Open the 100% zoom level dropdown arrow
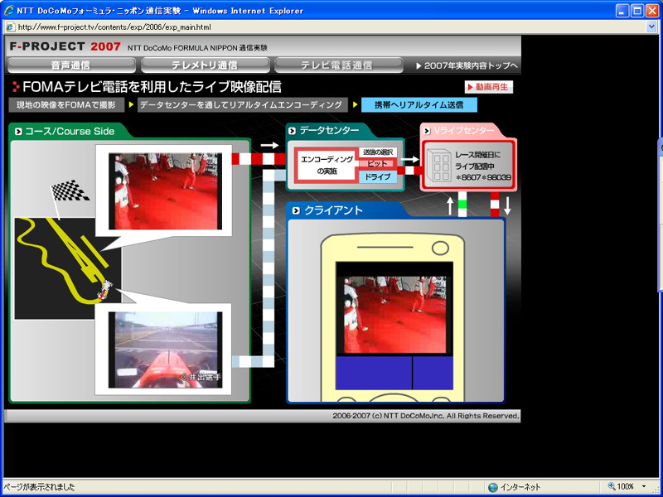Viewport: 663px width, 497px height. 644,486
